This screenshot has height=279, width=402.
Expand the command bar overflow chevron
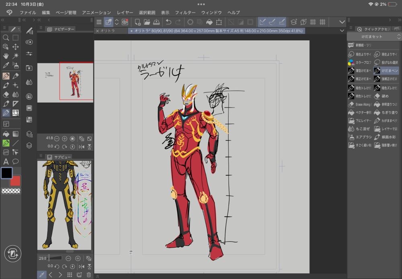342,22
